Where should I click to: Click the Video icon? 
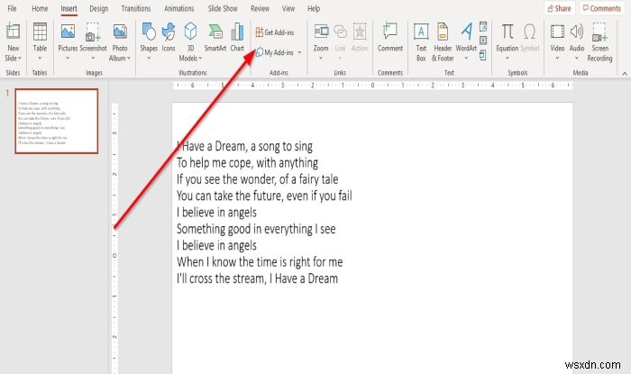click(x=557, y=32)
